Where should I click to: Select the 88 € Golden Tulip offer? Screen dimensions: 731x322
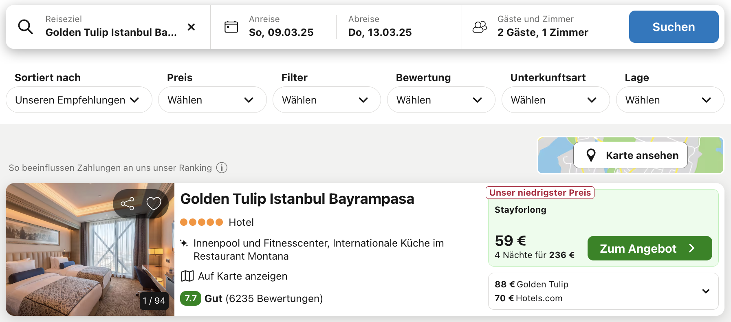click(531, 284)
